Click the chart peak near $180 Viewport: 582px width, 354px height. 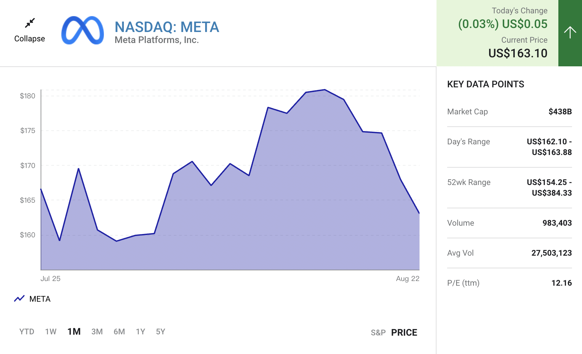pyautogui.click(x=325, y=90)
